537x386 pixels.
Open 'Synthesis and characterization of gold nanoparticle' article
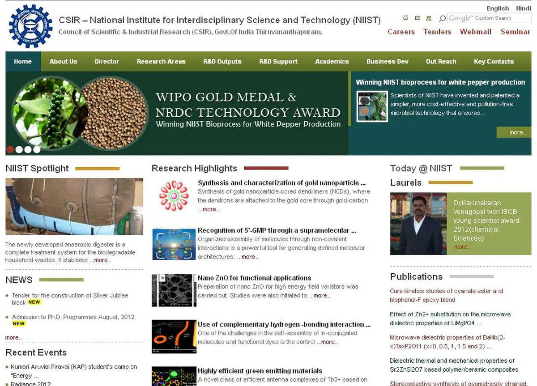(282, 183)
